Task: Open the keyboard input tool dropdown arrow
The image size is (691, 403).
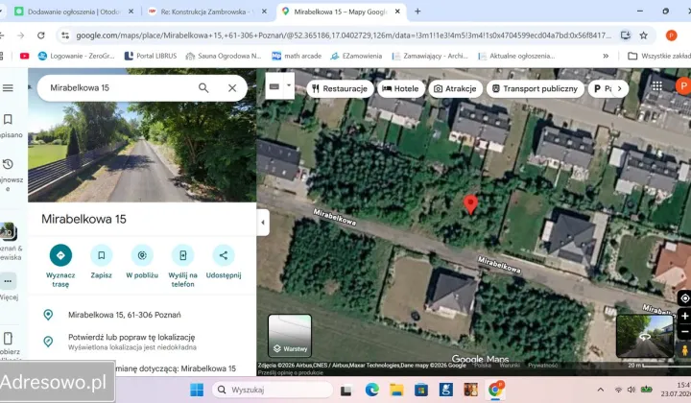Action: [x=289, y=85]
